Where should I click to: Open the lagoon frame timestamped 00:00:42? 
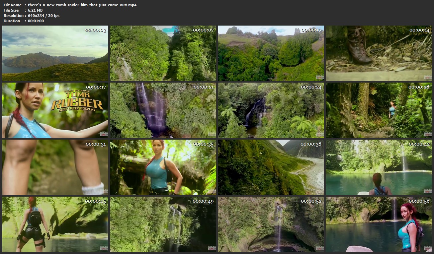pos(379,167)
